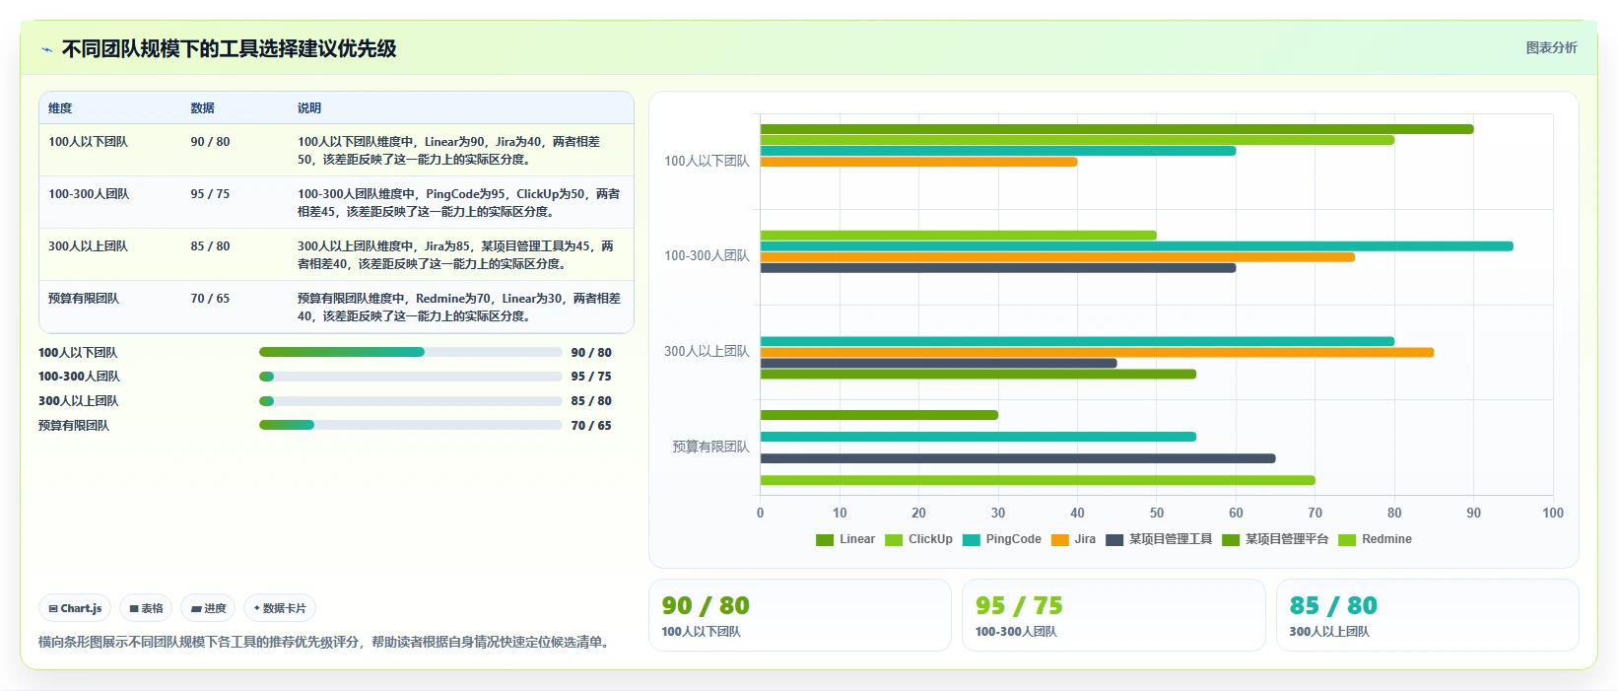Click the 图表分析 label in header

(x=1551, y=47)
